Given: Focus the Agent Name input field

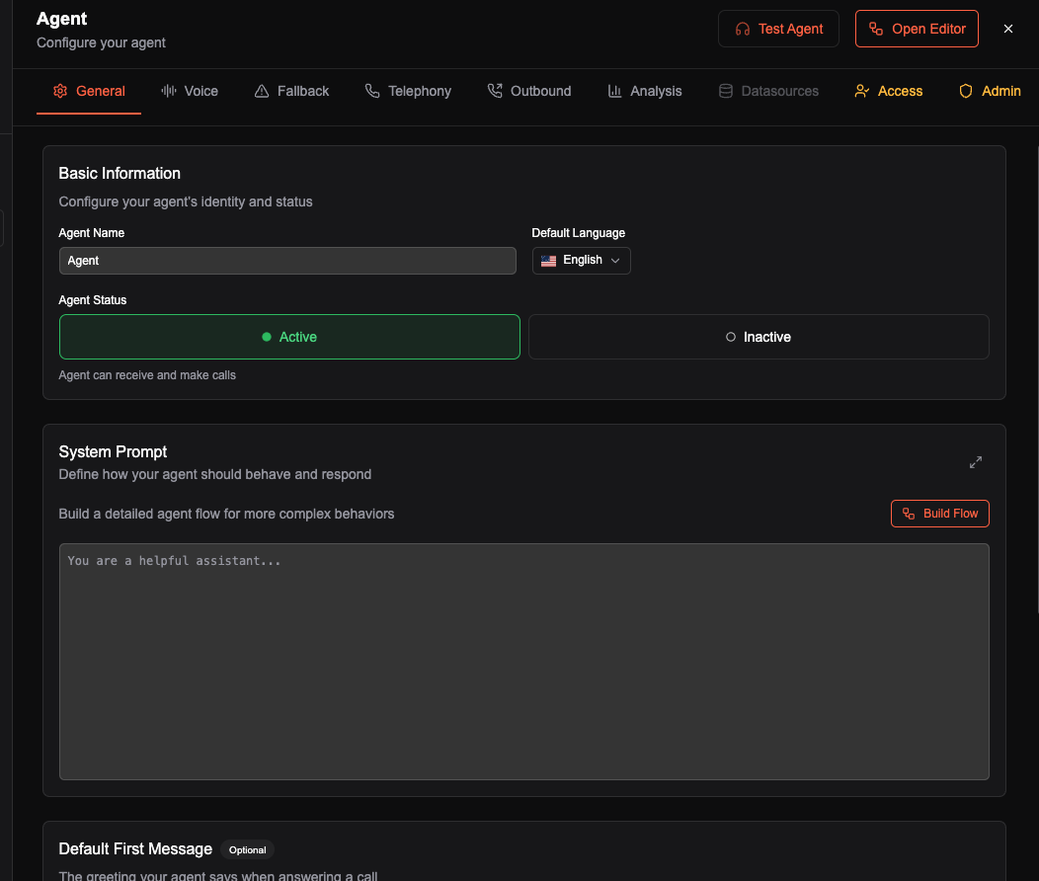Looking at the screenshot, I should [x=287, y=261].
